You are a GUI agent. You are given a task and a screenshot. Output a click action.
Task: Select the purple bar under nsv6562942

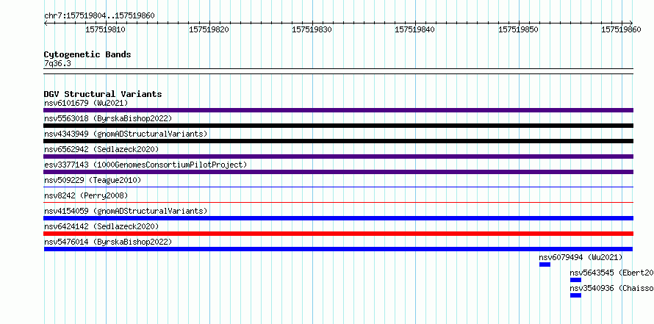pyautogui.click(x=338, y=156)
